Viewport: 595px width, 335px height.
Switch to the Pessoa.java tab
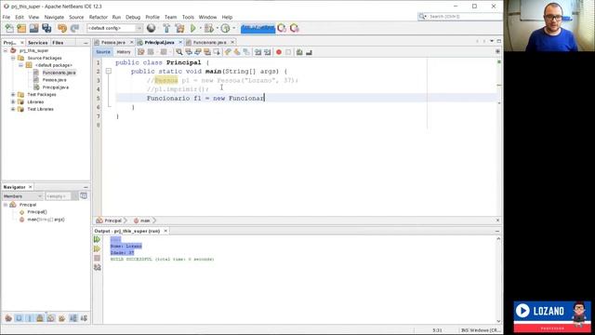click(x=113, y=43)
